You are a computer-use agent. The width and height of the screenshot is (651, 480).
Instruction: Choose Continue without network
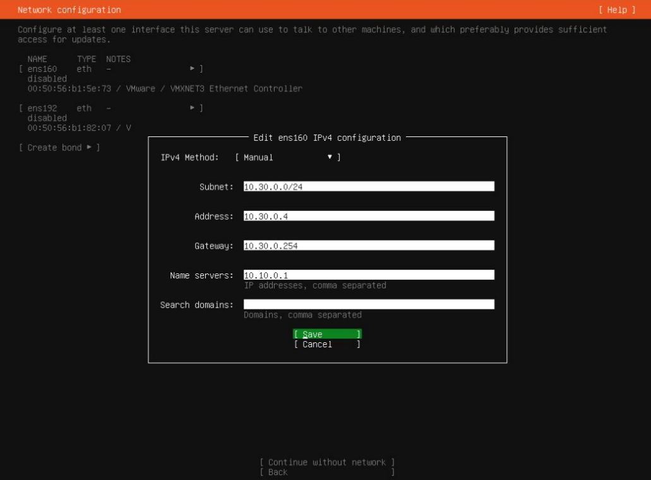(327, 462)
